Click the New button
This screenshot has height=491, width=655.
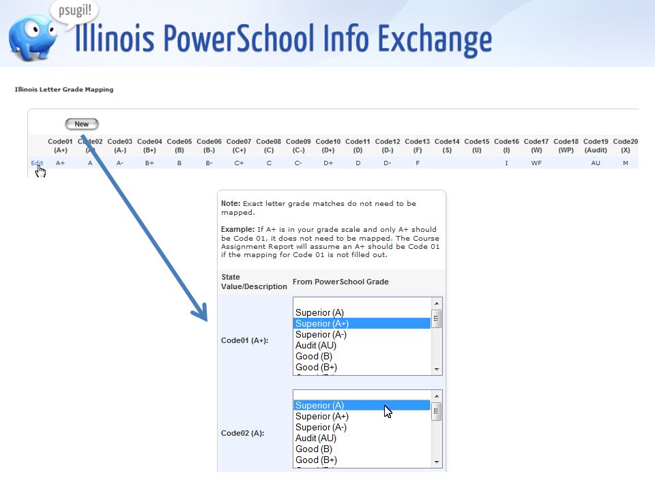click(82, 124)
